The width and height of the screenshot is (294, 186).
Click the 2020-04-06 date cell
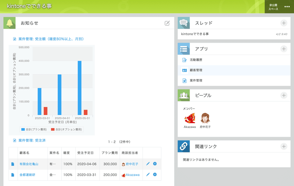point(87,164)
